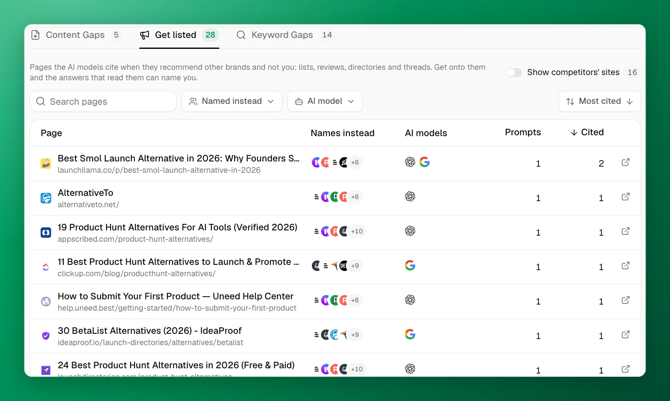This screenshot has width=670, height=401.
Task: Click +9 names badge in clickup.com row
Action: pyautogui.click(x=355, y=266)
